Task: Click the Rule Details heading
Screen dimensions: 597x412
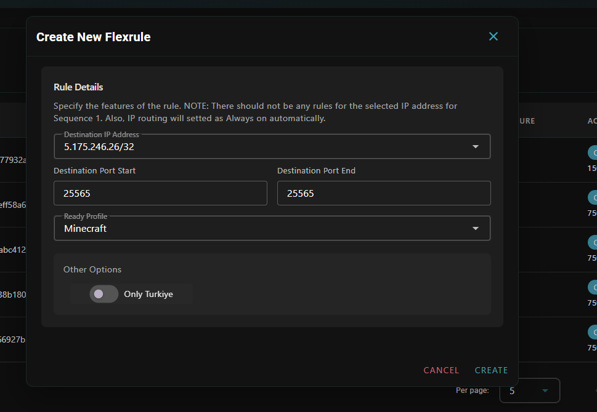Action: (x=78, y=87)
